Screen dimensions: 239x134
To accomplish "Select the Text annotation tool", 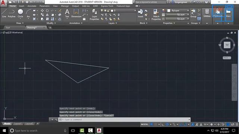I will pos(67,13).
